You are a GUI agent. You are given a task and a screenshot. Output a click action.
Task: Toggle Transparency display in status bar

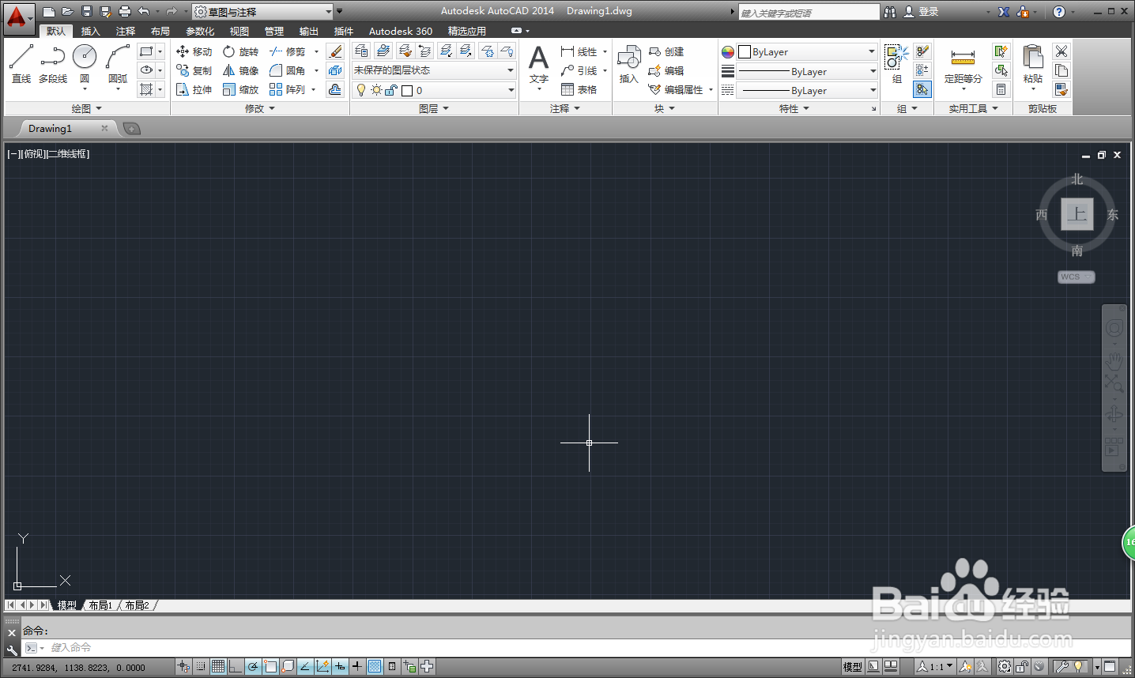375,667
